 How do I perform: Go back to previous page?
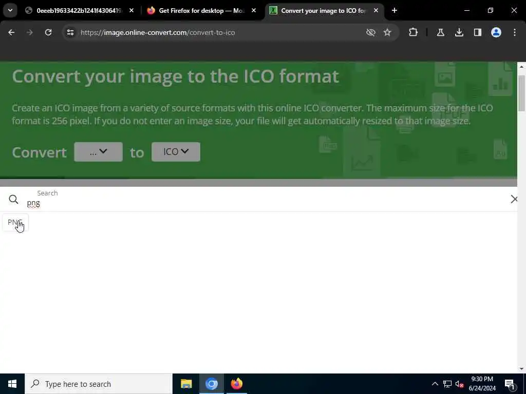[11, 32]
